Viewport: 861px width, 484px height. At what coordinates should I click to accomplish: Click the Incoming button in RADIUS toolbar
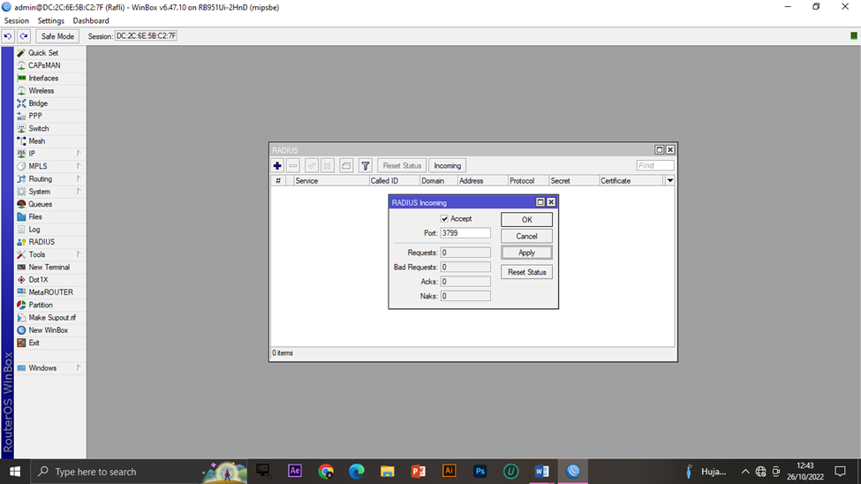click(x=448, y=166)
